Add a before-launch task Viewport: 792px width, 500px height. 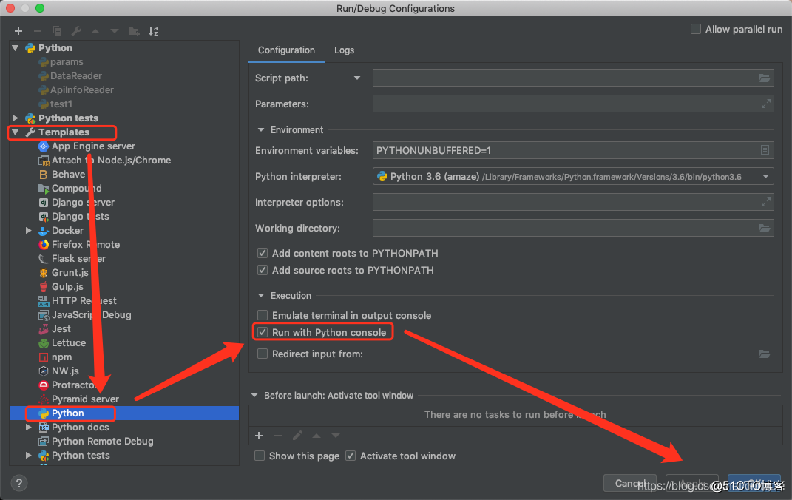click(x=259, y=436)
